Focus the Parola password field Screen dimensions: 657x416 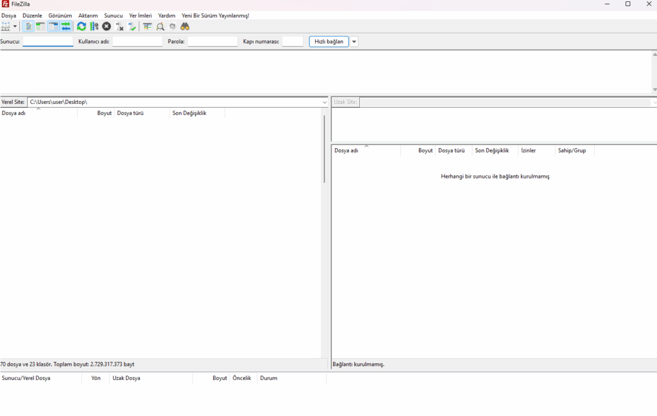coord(212,42)
